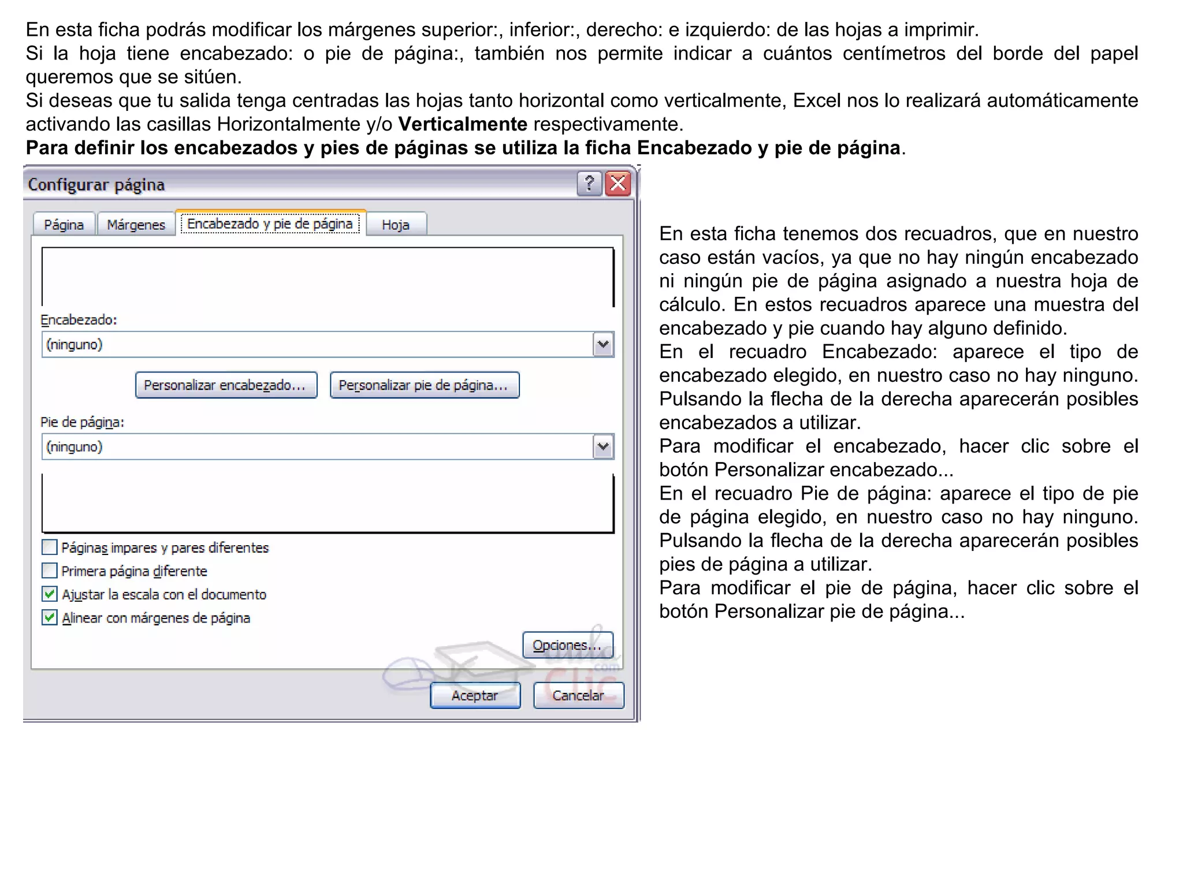Check Primera página diferente option
Viewport: 1183px width, 887px height.
(50, 571)
